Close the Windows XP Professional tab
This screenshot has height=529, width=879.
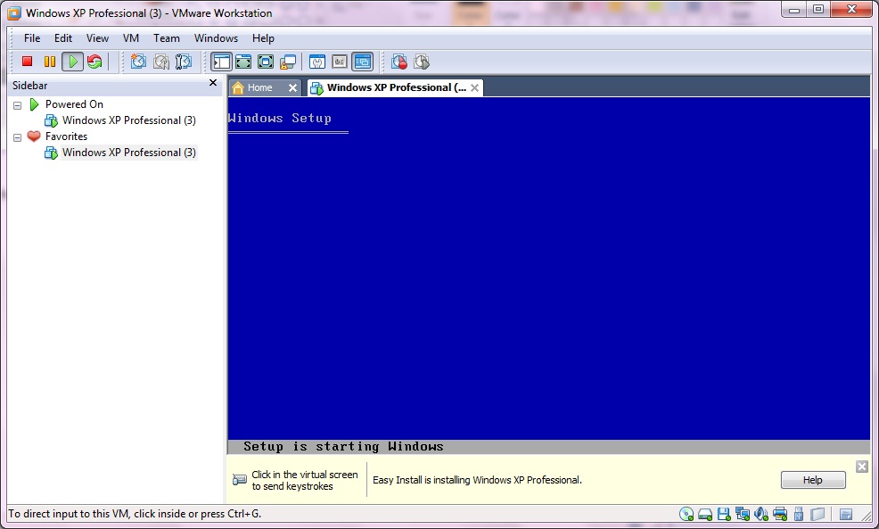point(475,87)
